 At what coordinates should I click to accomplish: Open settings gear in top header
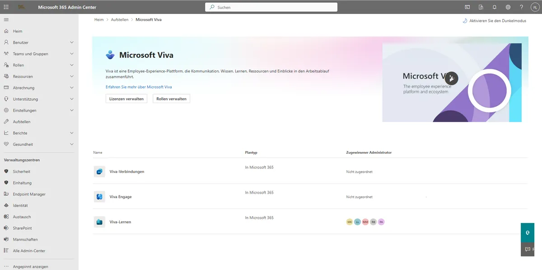coord(508,7)
